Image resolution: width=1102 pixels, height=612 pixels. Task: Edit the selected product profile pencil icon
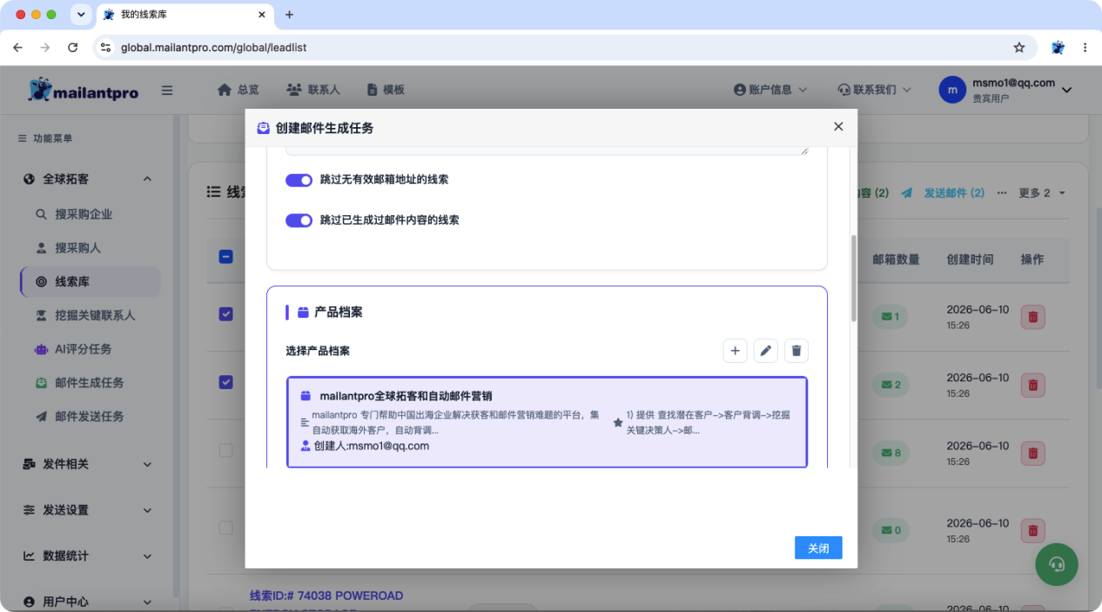tap(766, 351)
